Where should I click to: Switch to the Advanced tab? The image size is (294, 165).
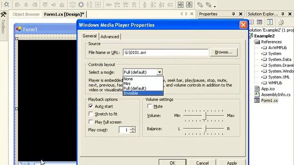click(110, 37)
